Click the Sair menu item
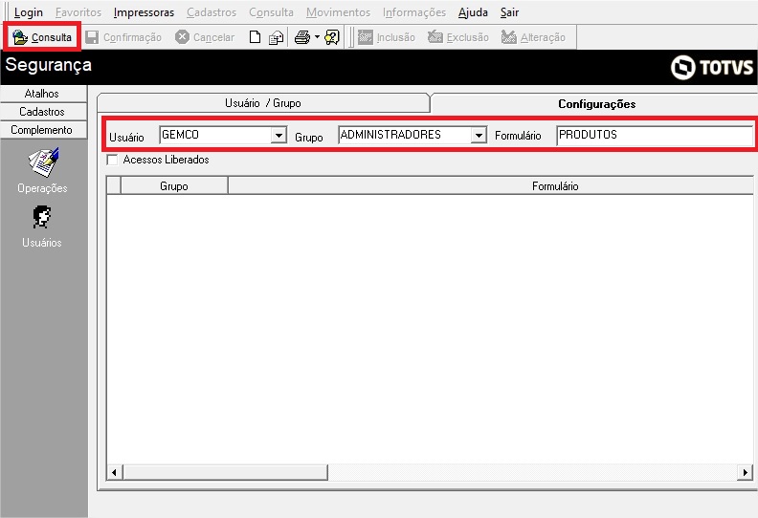This screenshot has height=518, width=758. (x=509, y=12)
